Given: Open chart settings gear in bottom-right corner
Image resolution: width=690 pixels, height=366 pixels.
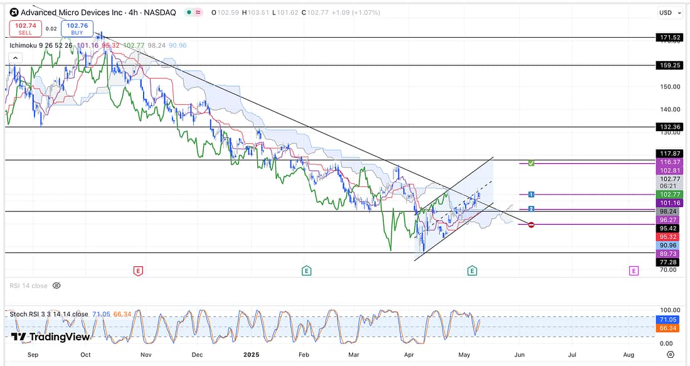Looking at the screenshot, I should (670, 355).
